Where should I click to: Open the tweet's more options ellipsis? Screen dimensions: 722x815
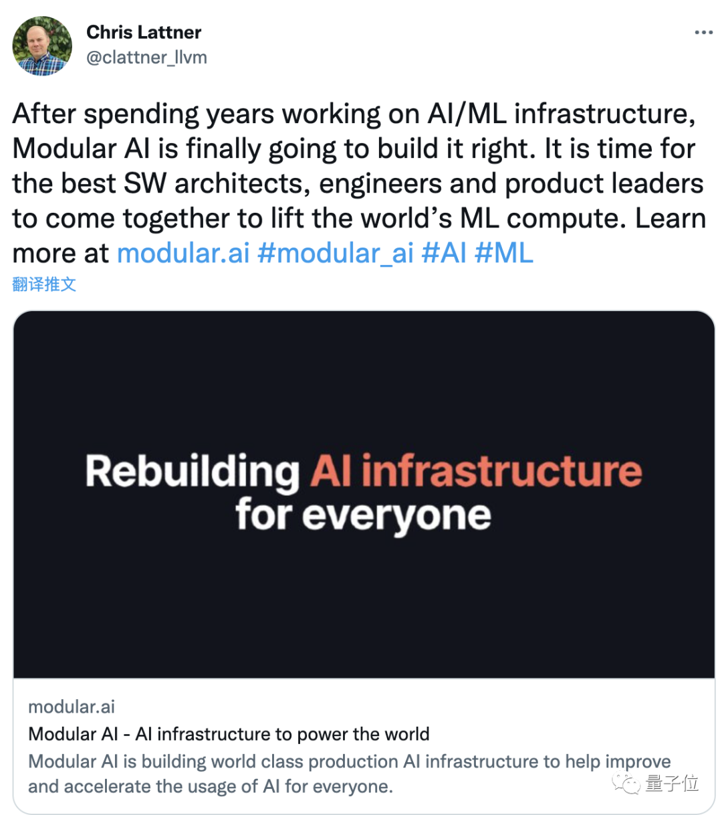[x=703, y=32]
